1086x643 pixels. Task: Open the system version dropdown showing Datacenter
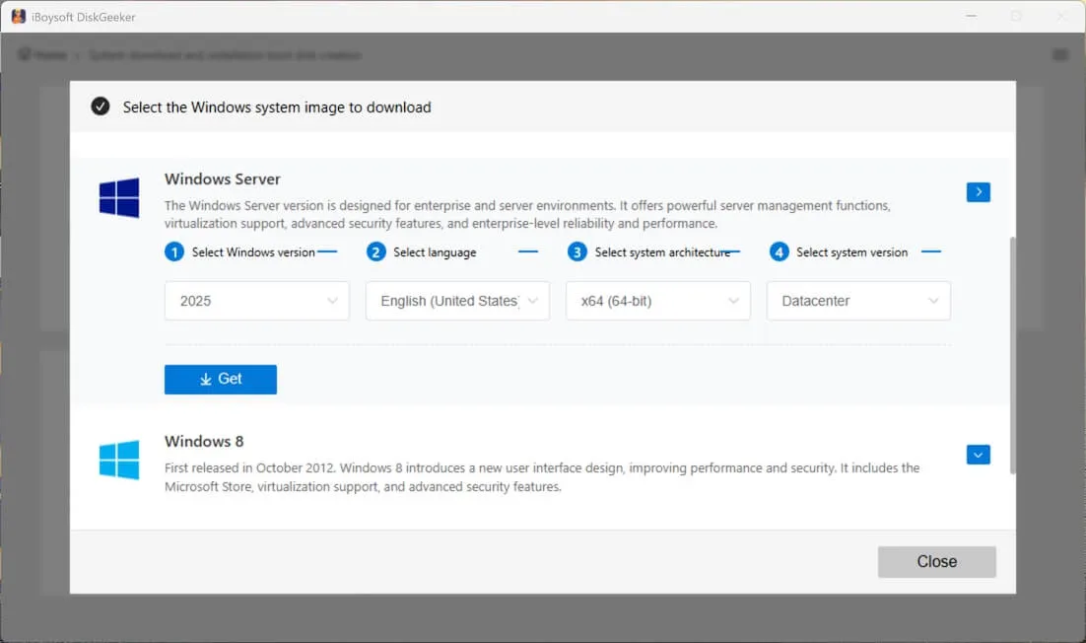click(857, 301)
